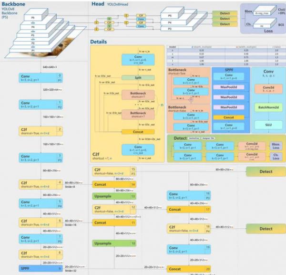Viewport: 286px width, 275px height.
Task: Select the Conv block numbered 19
Action: click(x=189, y=249)
